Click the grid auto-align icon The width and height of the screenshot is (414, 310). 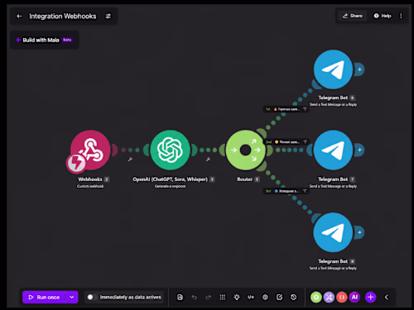click(x=223, y=297)
